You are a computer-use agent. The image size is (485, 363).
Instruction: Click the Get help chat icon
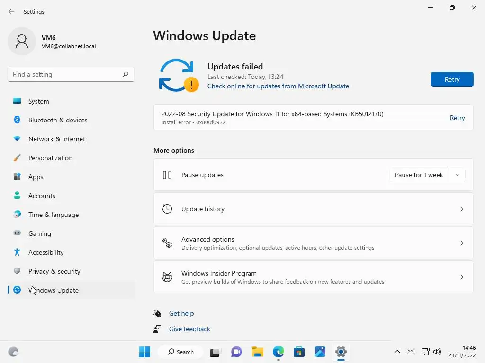(157, 314)
